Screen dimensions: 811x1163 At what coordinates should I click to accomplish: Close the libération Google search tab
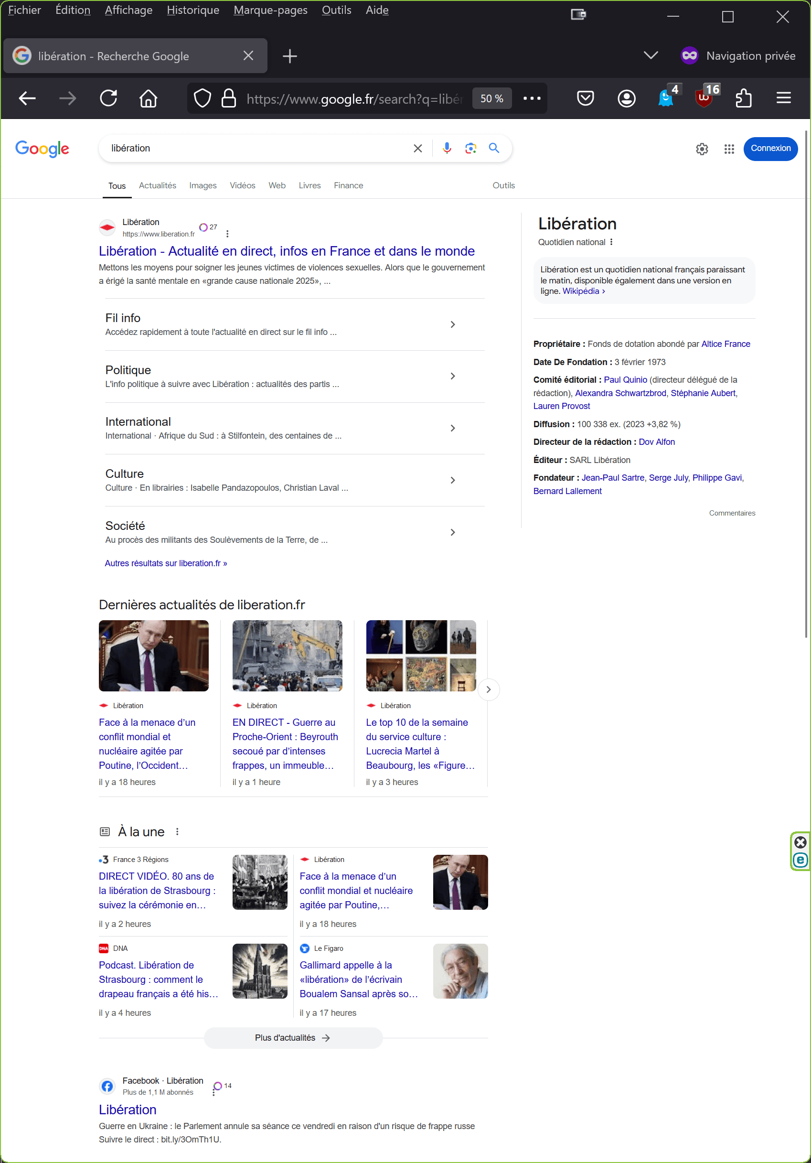248,56
